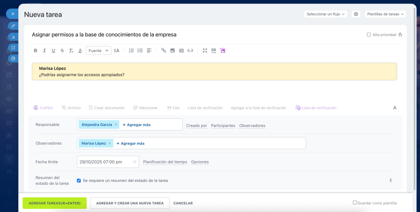This screenshot has height=212, width=420.
Task: Insert numbered list in editor
Action: click(x=131, y=50)
